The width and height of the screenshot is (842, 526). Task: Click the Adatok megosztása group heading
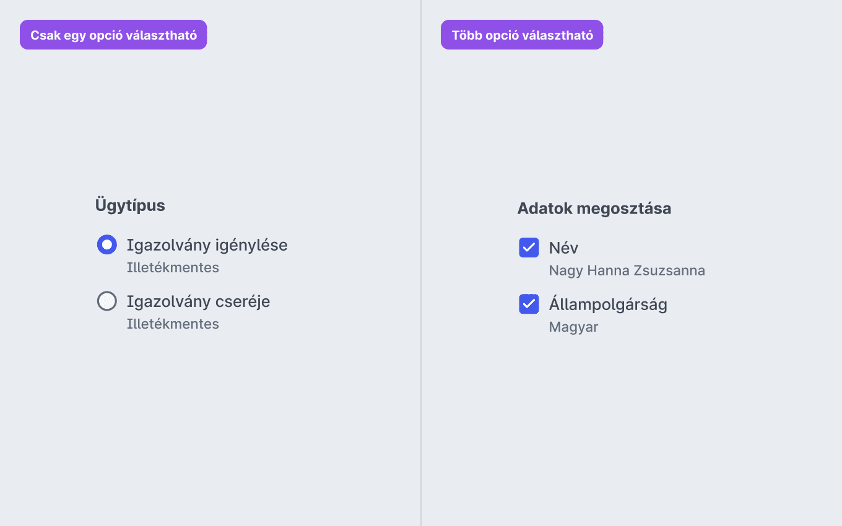(594, 209)
